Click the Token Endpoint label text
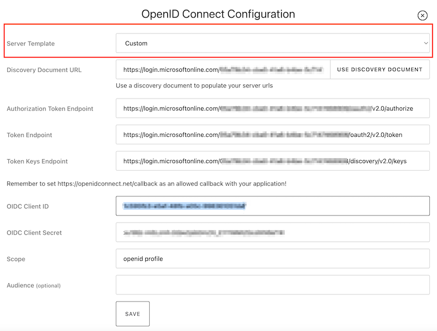This screenshot has height=331, width=437. [x=29, y=135]
